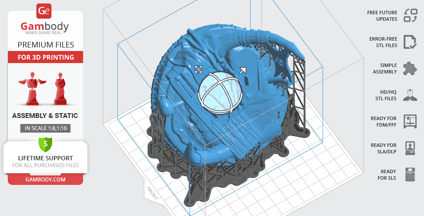Click the Ready for SLS icon
The height and width of the screenshot is (216, 424).
click(410, 175)
